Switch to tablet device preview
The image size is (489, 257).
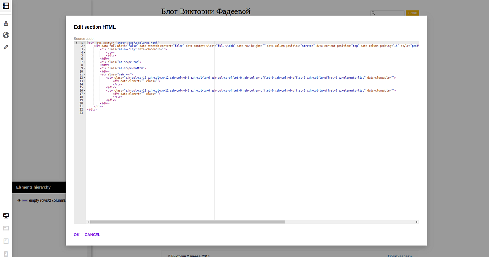tap(6, 241)
